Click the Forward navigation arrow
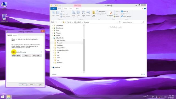 tap(56, 22)
